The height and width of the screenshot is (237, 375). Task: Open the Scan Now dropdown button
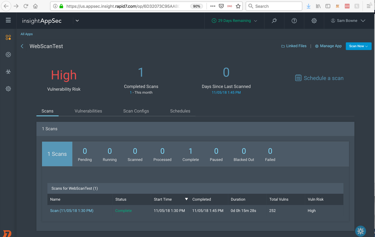click(358, 46)
